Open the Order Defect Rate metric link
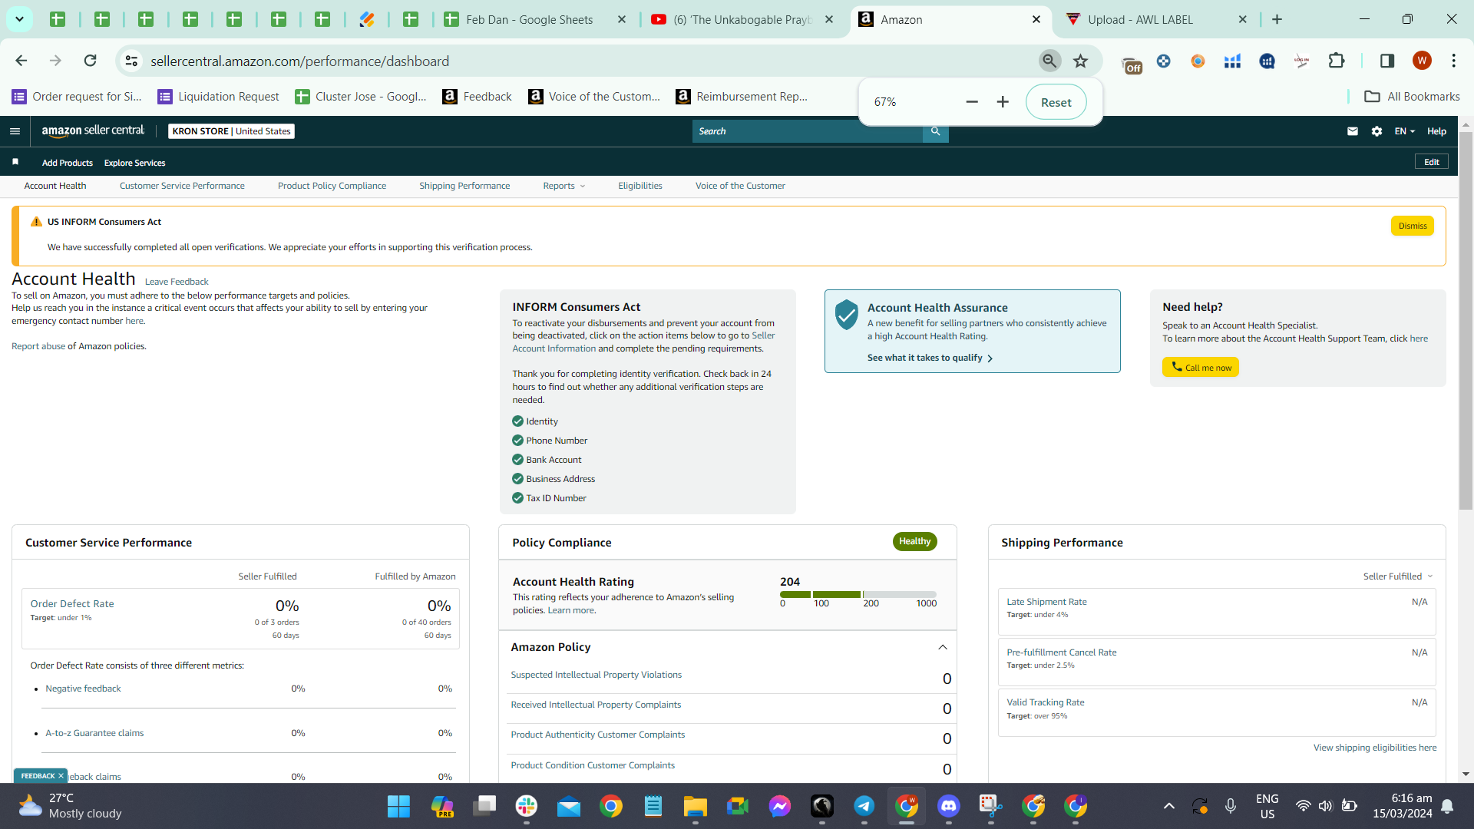Viewport: 1474px width, 829px height. click(x=72, y=604)
